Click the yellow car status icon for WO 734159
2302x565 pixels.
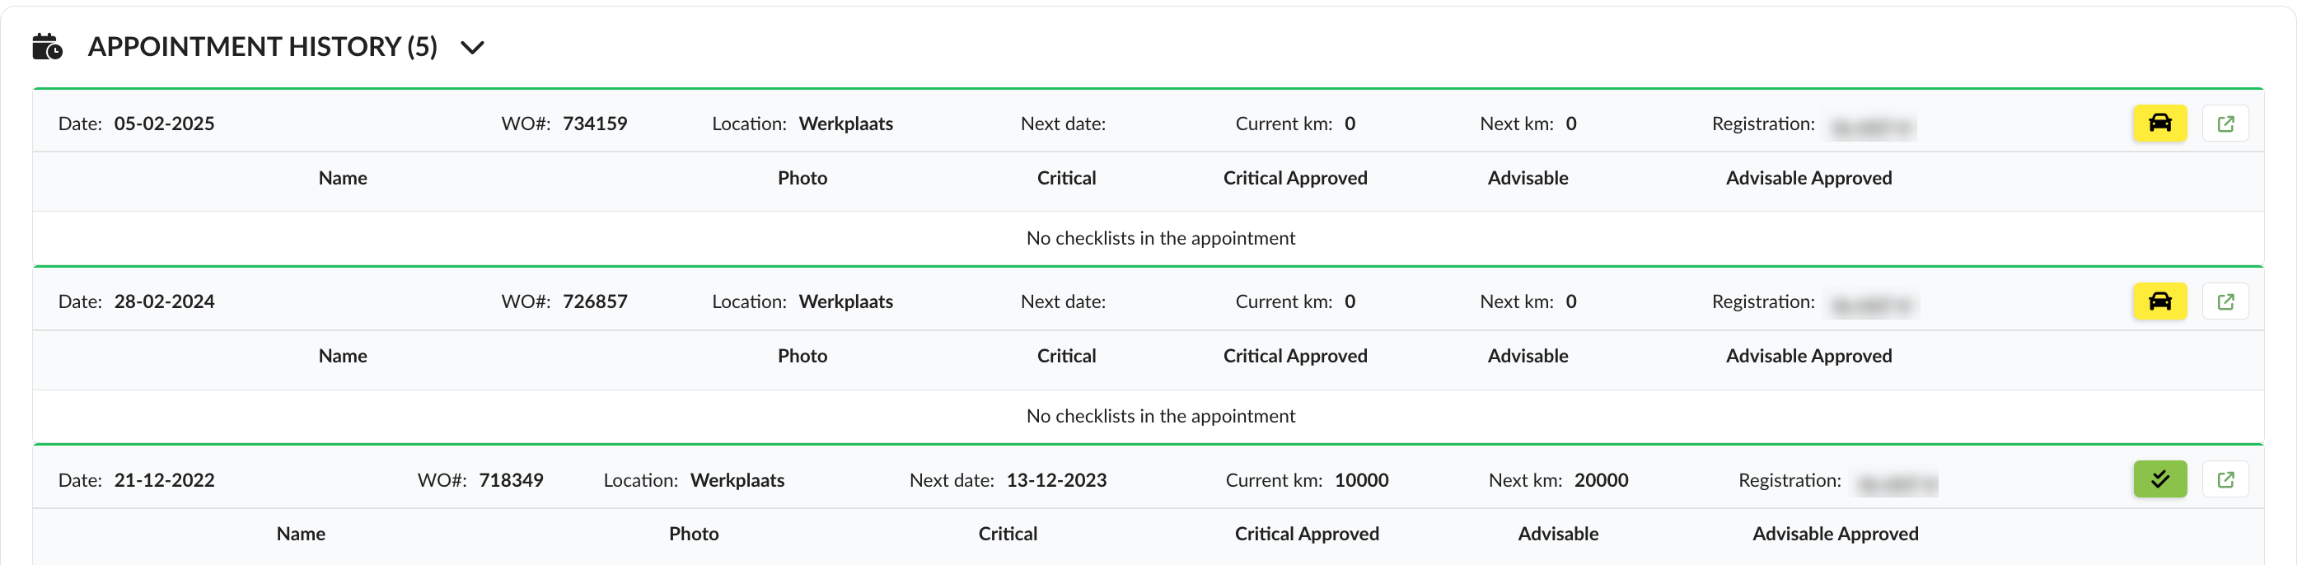click(2159, 124)
